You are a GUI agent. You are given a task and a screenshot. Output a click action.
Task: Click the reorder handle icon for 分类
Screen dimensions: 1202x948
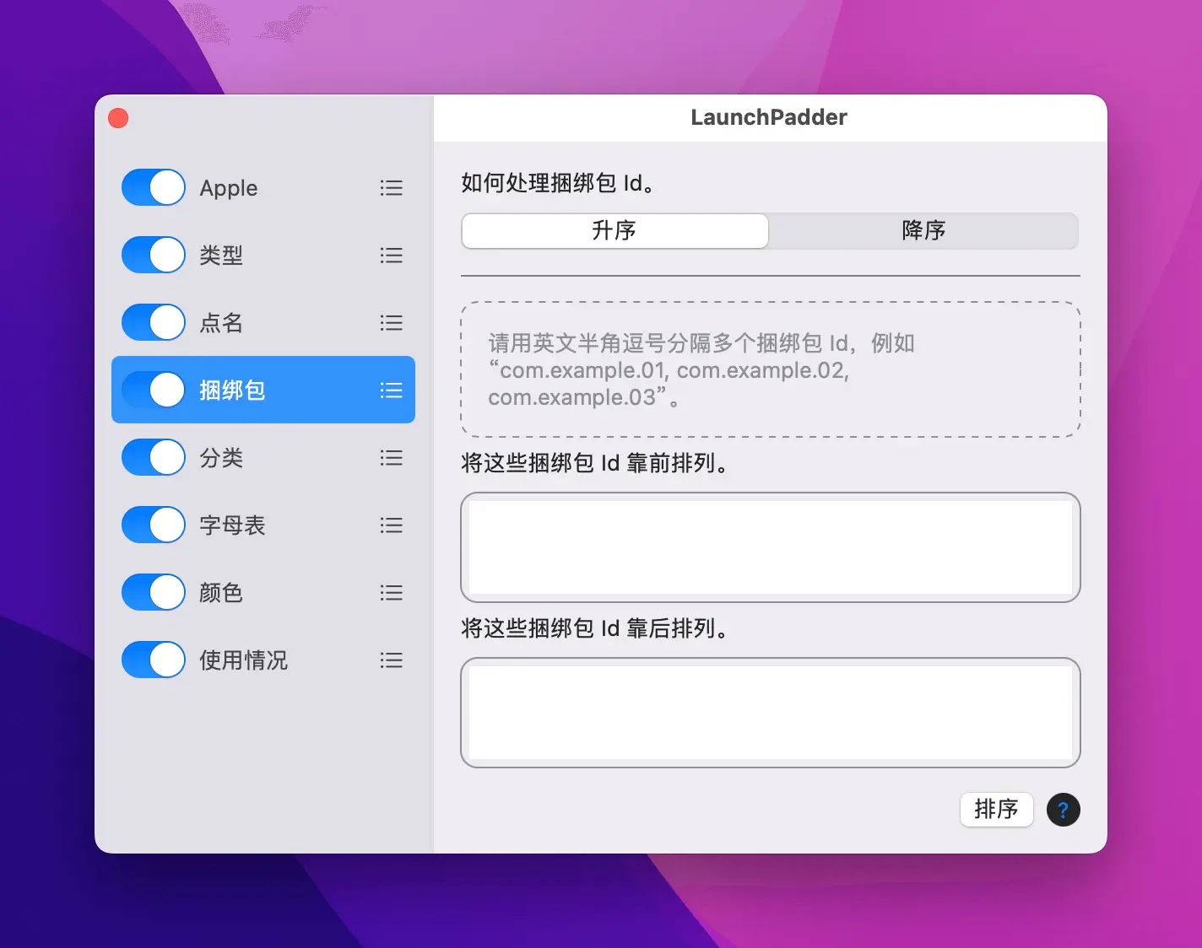(391, 457)
